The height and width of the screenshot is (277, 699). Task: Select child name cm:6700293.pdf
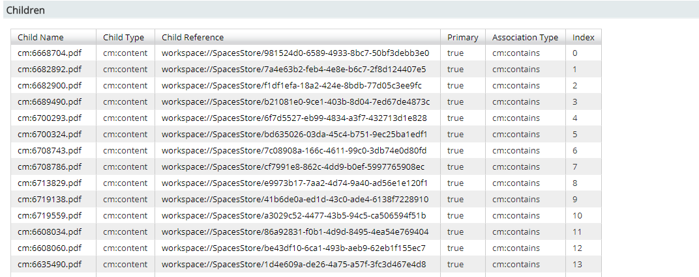coord(50,118)
